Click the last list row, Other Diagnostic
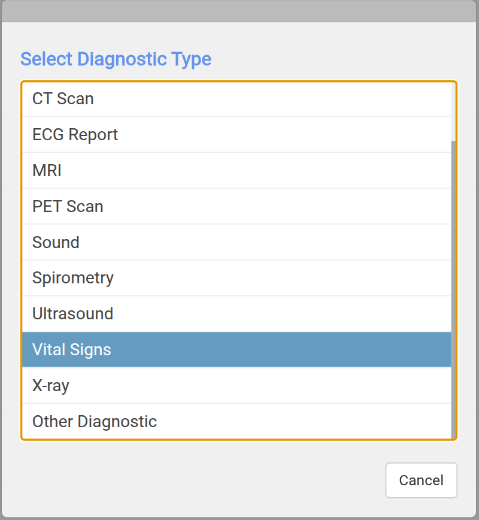Viewport: 479px width, 520px height. tap(237, 422)
